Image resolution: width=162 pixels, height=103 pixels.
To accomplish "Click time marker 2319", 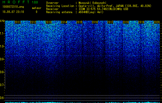I will (x=141, y=22).
